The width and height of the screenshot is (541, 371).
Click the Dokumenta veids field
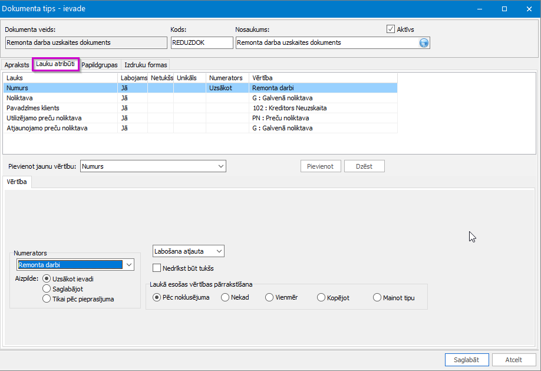tap(86, 43)
